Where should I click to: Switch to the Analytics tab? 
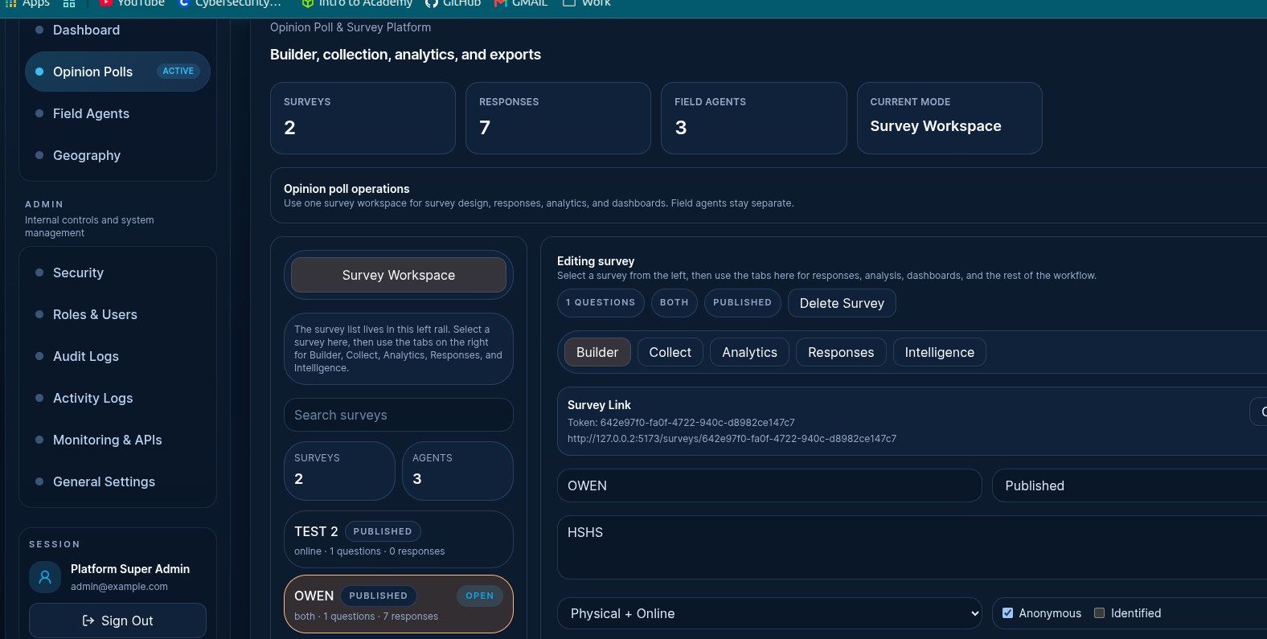pyautogui.click(x=749, y=352)
